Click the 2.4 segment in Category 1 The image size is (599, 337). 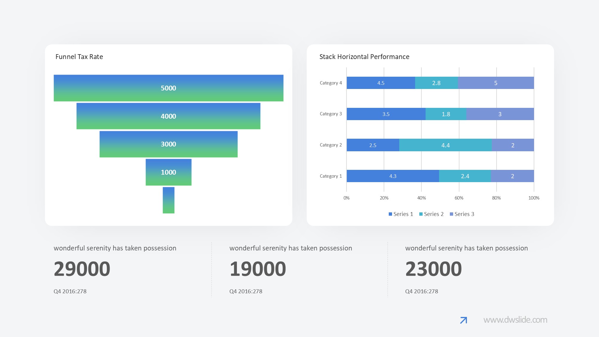(x=465, y=176)
